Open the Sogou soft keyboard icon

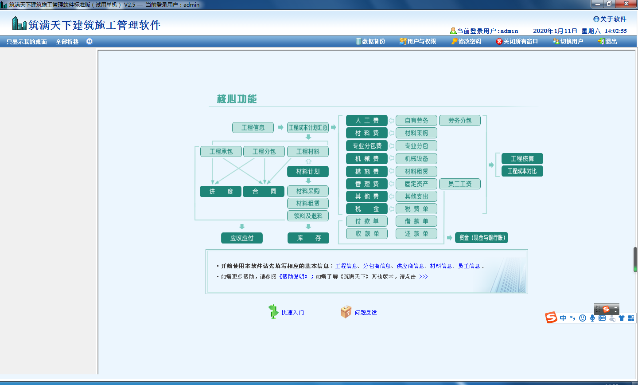tap(602, 318)
